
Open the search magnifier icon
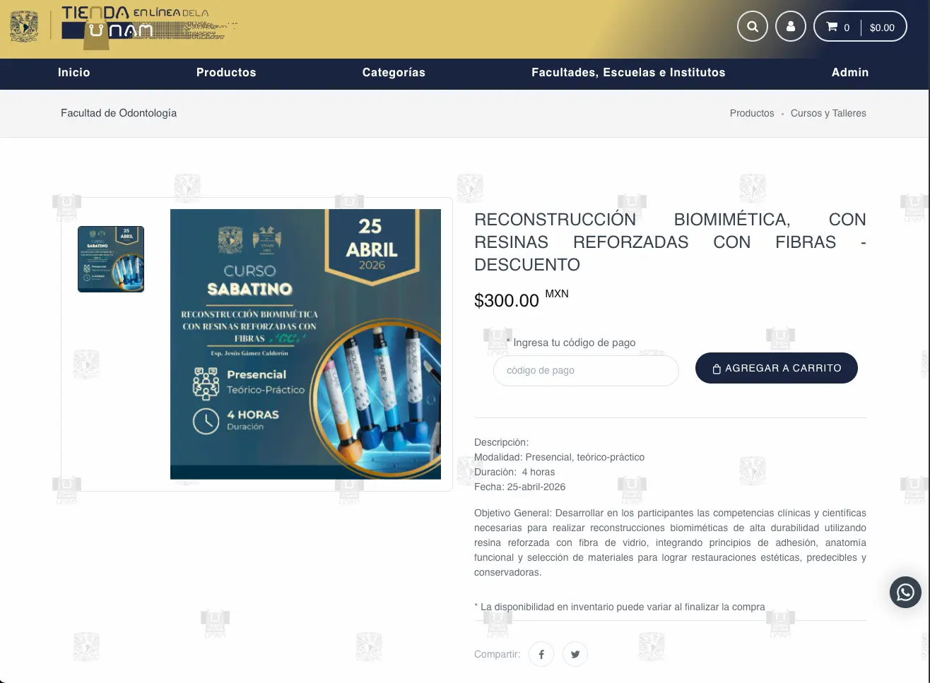click(752, 25)
